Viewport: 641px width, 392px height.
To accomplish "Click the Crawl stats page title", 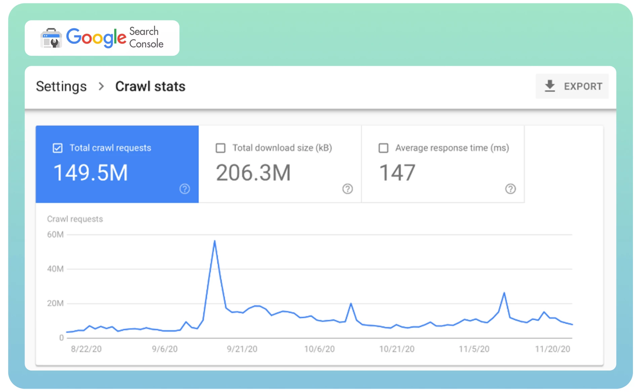I will pos(150,87).
